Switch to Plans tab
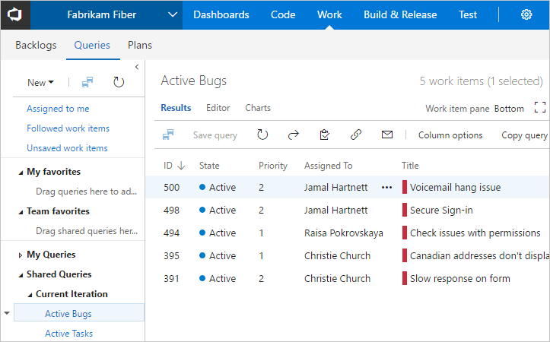This screenshot has height=342, width=550. (x=140, y=45)
